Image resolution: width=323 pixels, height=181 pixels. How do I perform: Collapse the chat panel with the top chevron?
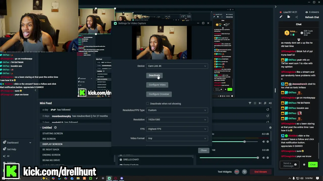[276, 7]
